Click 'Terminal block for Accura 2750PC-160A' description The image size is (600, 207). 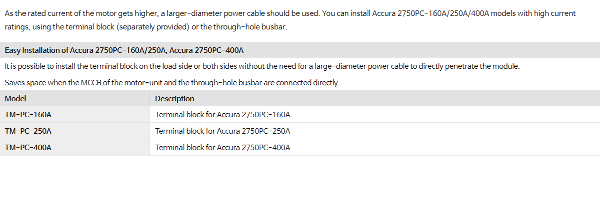pos(222,115)
